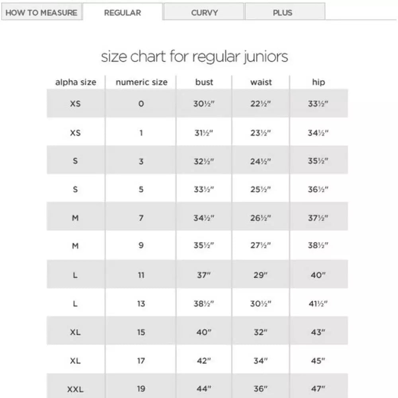
Task: Click the "alpha size" column header
Action: pos(76,82)
